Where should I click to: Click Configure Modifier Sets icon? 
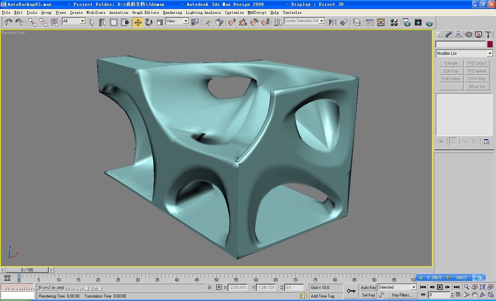[x=486, y=142]
